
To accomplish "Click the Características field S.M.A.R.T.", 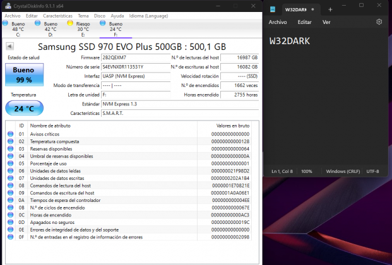I will 180,113.
